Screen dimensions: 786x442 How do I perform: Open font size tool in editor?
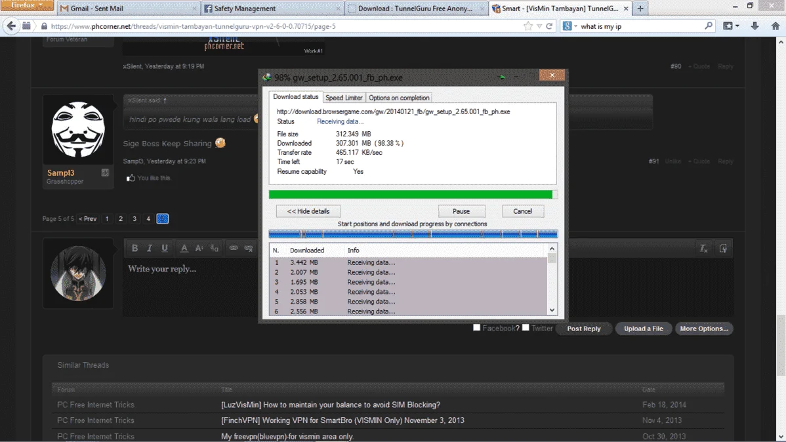pos(199,248)
